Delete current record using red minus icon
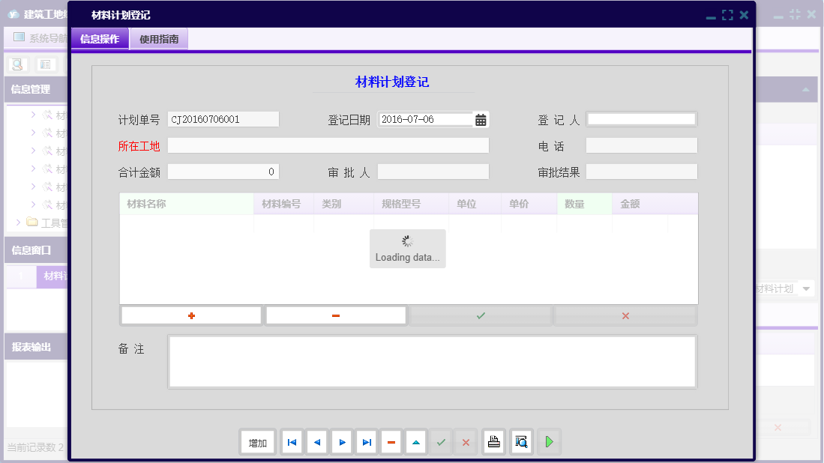The width and height of the screenshot is (824, 463). (x=391, y=442)
